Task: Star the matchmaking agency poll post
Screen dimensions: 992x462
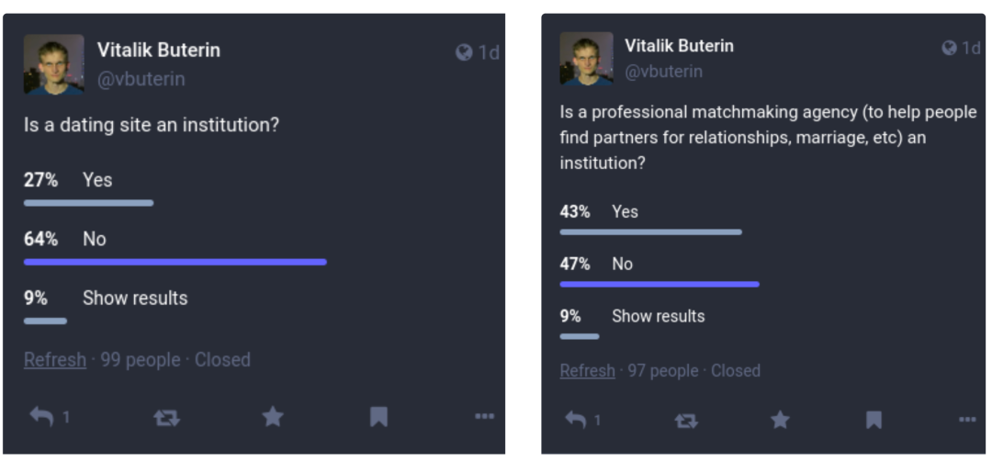Action: [780, 420]
